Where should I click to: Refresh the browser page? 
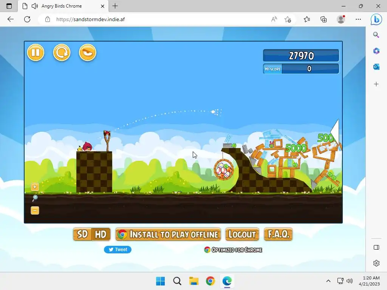(27, 19)
